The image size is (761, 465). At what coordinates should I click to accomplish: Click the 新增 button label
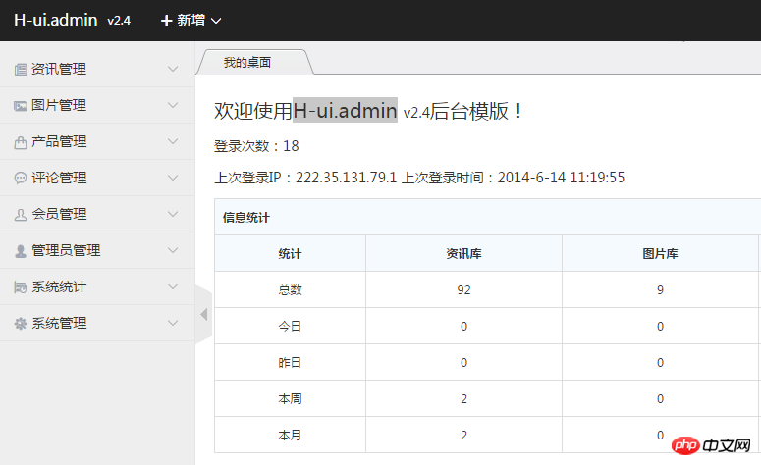(190, 20)
